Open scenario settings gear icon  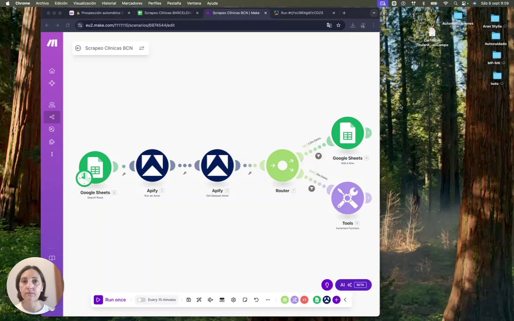[x=233, y=300]
